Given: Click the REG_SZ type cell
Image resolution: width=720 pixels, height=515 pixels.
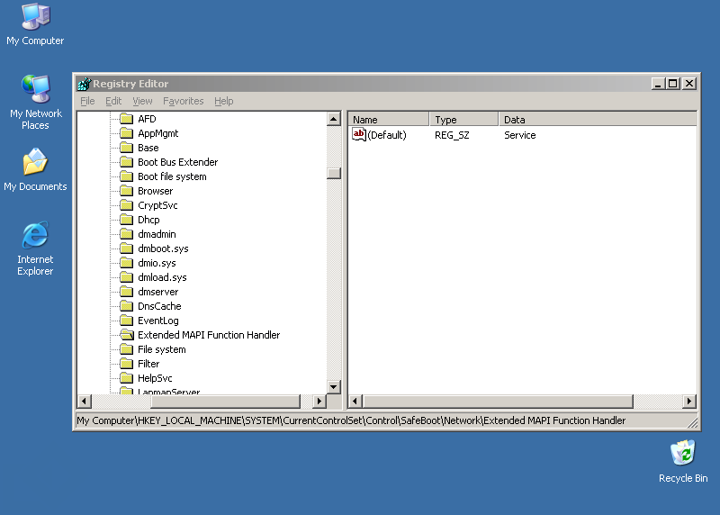Looking at the screenshot, I should tap(452, 135).
